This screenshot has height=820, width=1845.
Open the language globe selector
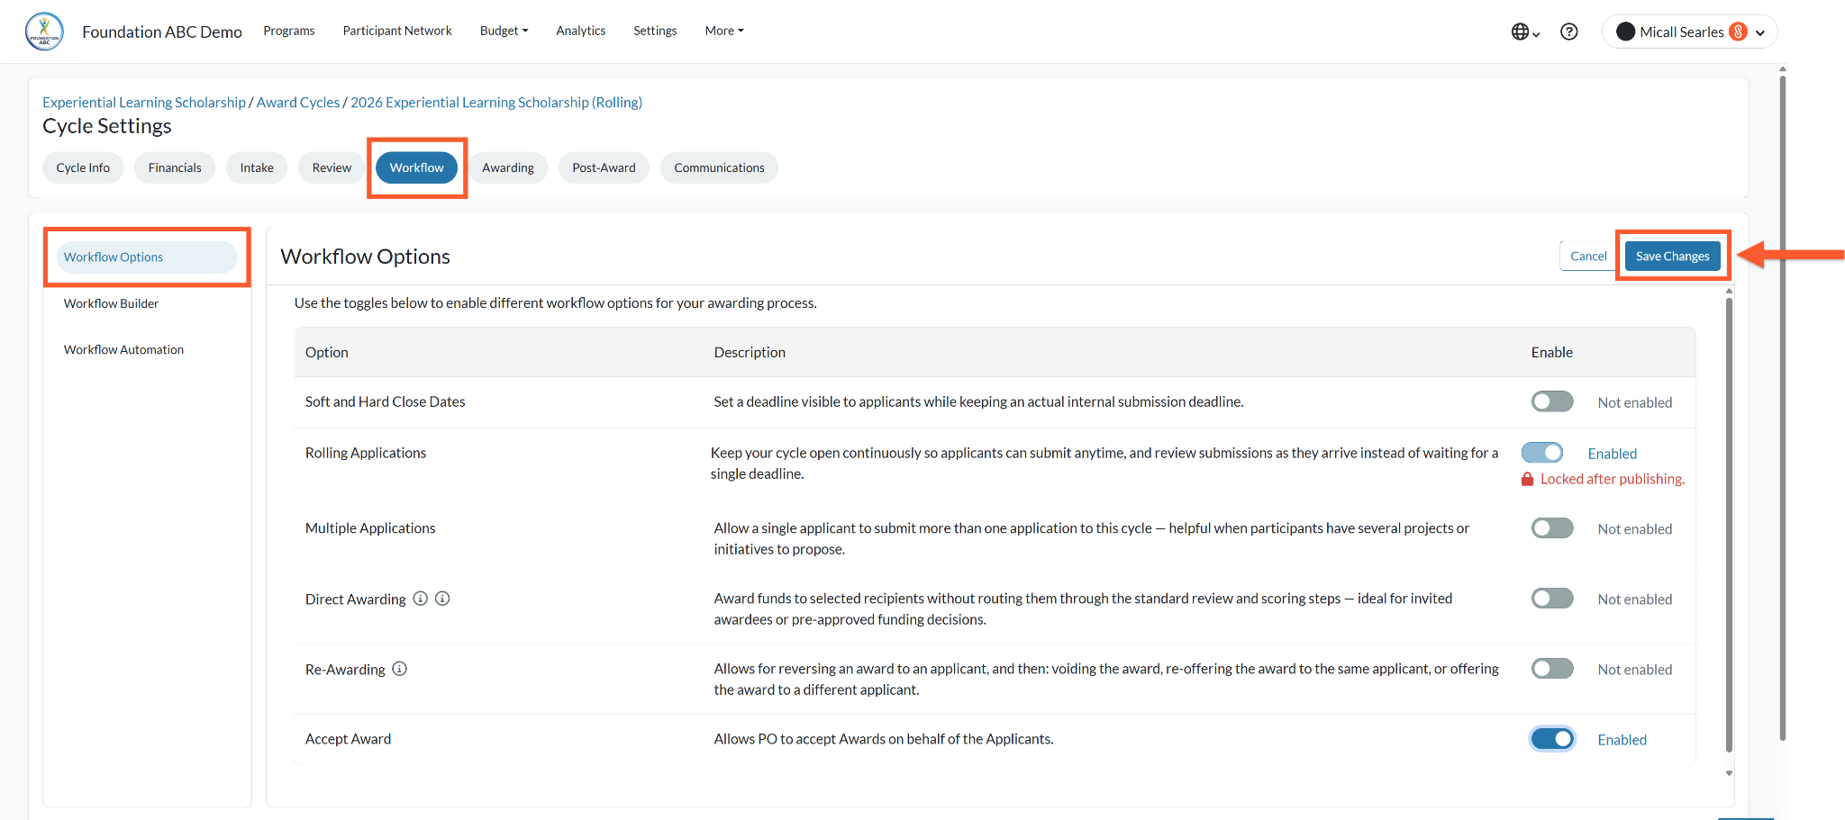coord(1525,32)
